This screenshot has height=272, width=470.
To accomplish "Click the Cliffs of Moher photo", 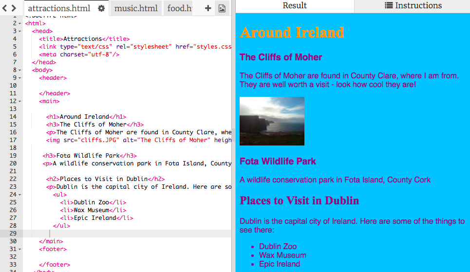I will [x=272, y=121].
